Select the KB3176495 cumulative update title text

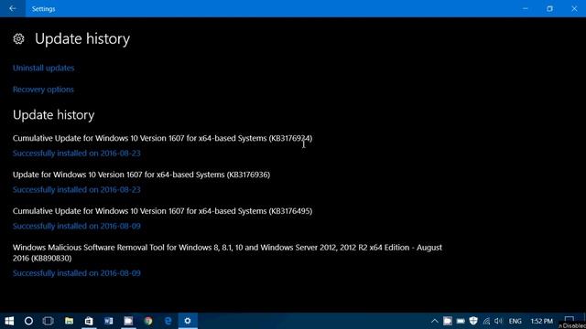pos(163,211)
